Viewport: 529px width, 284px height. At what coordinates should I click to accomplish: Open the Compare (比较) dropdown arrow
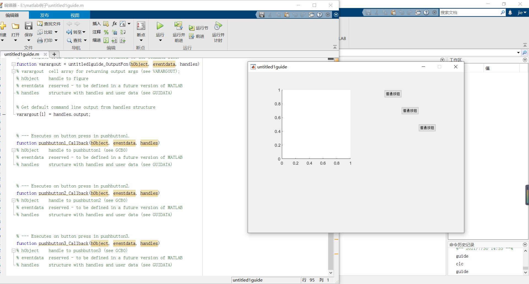tap(56, 32)
